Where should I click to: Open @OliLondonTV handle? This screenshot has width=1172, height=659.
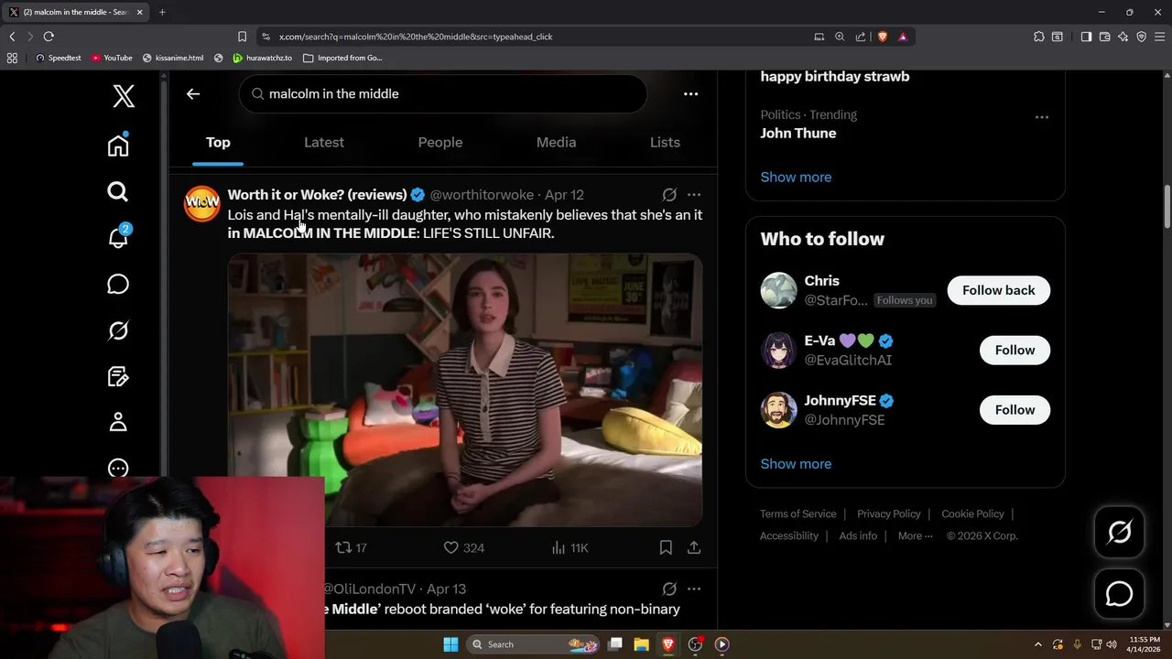point(370,589)
